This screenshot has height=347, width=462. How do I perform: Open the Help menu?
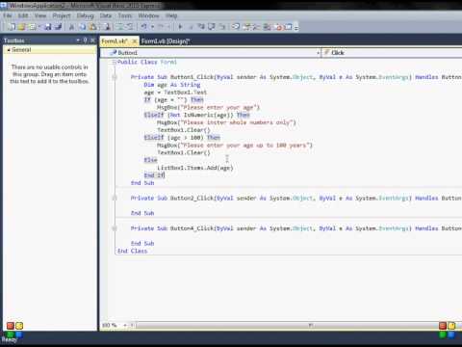[171, 15]
